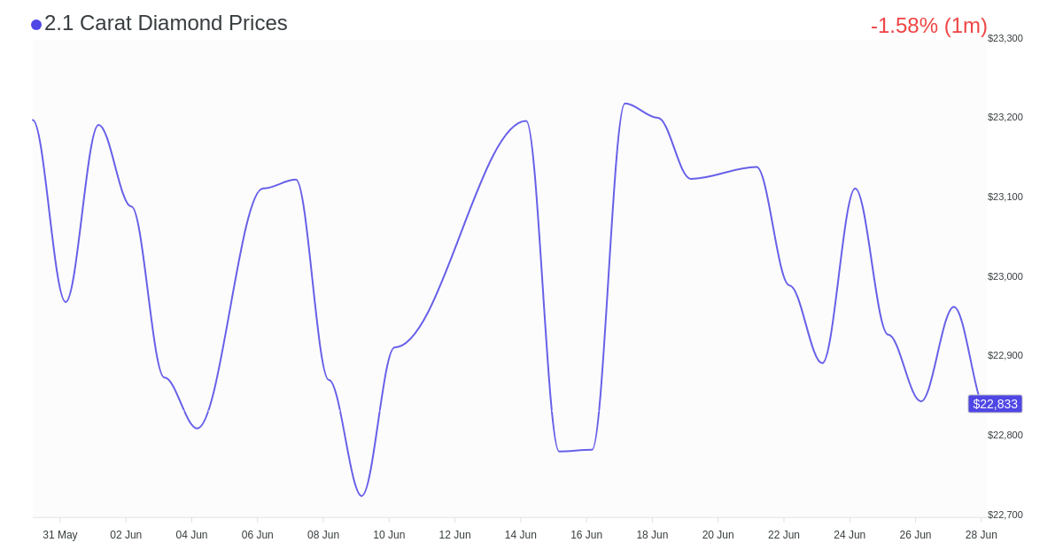Select the 08 Jun axis label
Image resolution: width=1063 pixels, height=558 pixels.
(323, 535)
